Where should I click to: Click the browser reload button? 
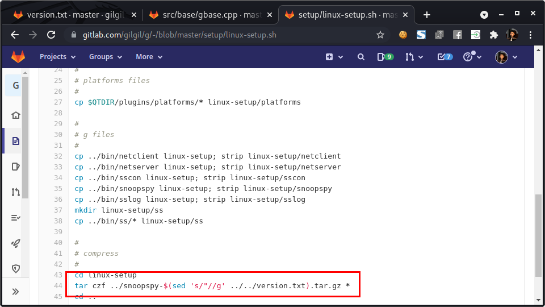tap(51, 35)
